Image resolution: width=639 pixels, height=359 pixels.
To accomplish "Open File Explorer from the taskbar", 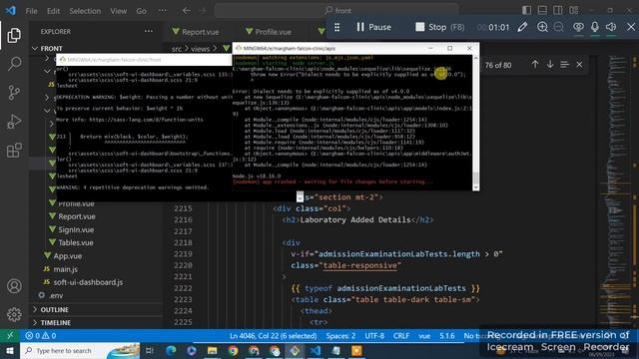I will click(x=212, y=350).
